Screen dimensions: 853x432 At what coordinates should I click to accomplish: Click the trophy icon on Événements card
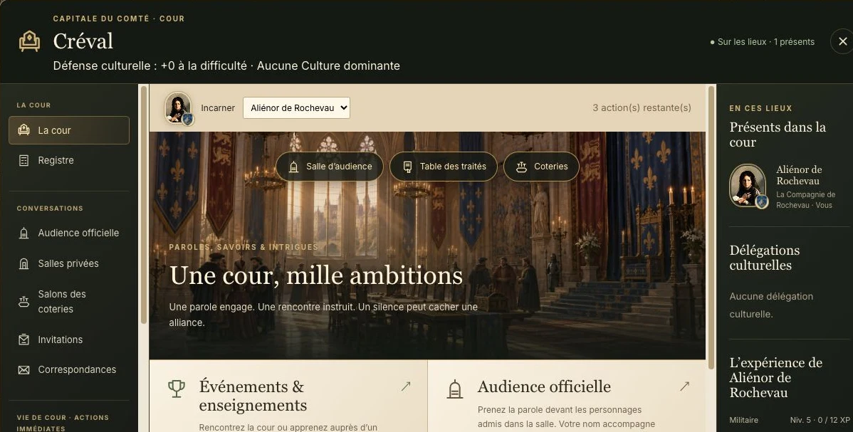177,389
